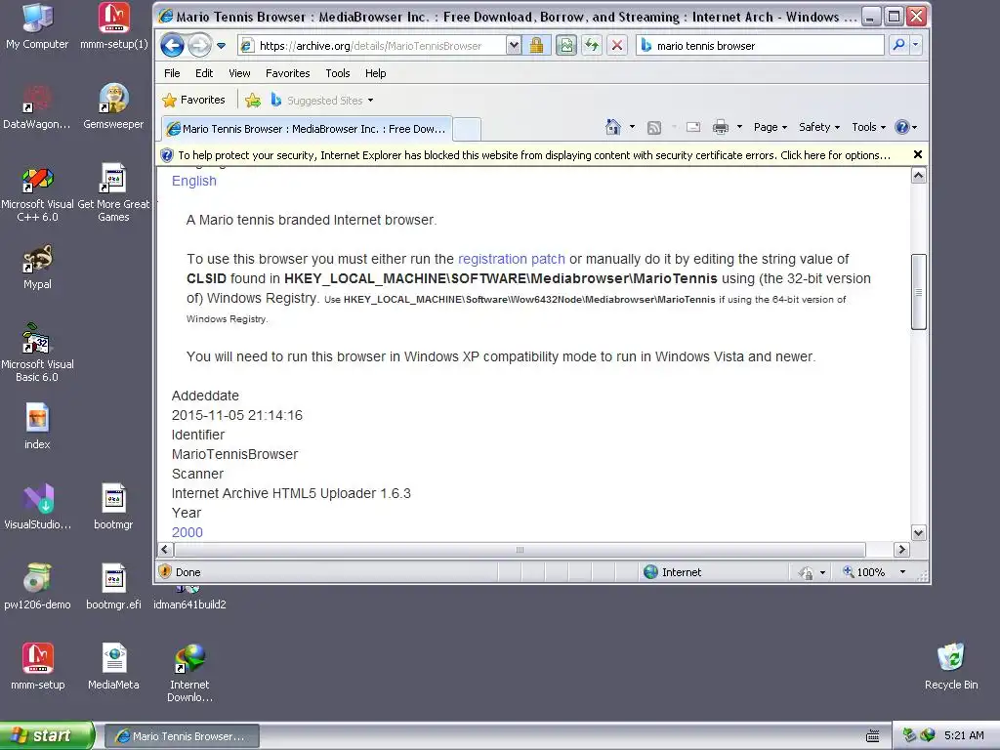Click the horizontal scrollbar right arrow
The height and width of the screenshot is (750, 1000).
901,550
